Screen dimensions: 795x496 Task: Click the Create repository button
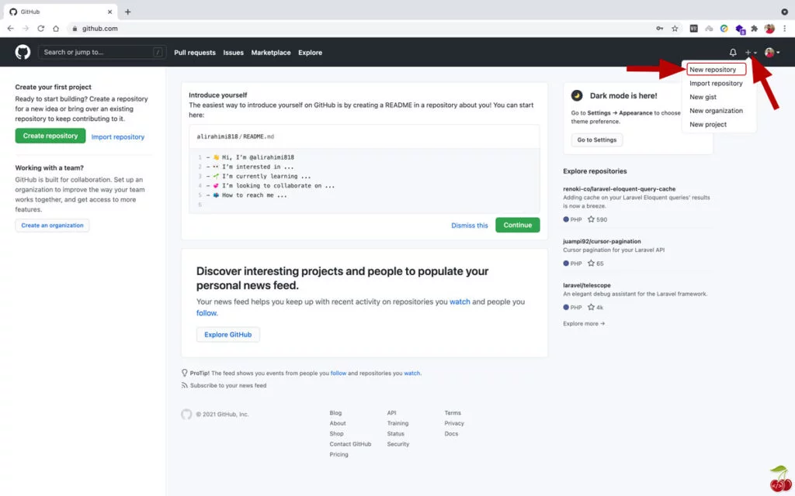(50, 136)
